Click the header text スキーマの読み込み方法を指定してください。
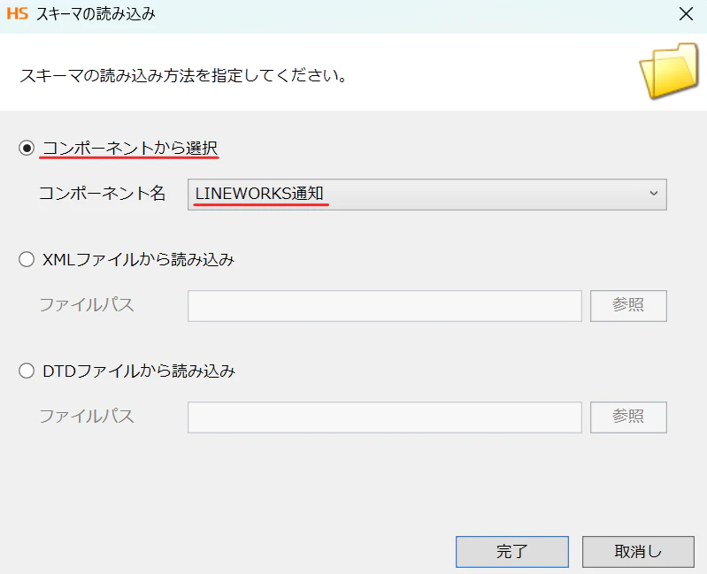Screen dimensions: 707x574 pyautogui.click(x=183, y=75)
